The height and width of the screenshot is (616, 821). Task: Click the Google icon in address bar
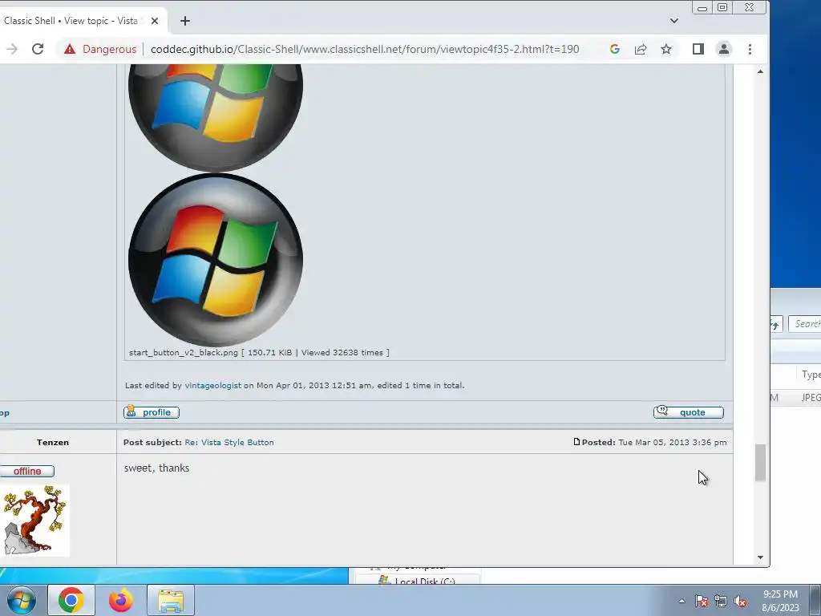point(615,49)
